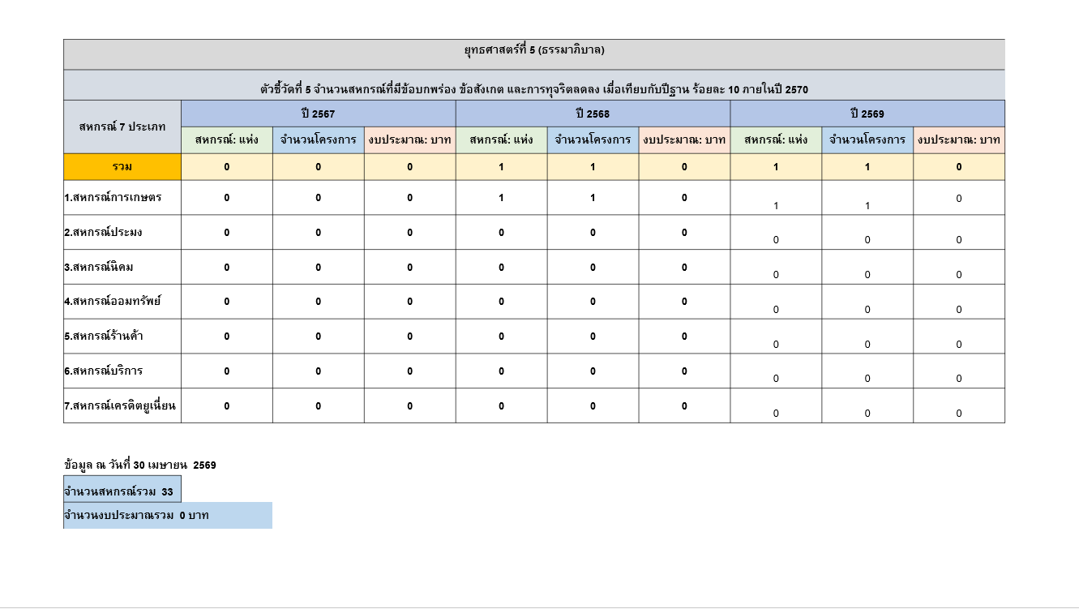Click สหกรณ์นิคม value under ปี 2569 สหกรณ์: แห่ง
The height and width of the screenshot is (609, 1079).
click(x=776, y=268)
